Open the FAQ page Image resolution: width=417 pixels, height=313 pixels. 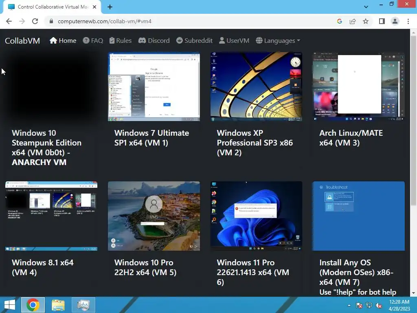tap(93, 41)
